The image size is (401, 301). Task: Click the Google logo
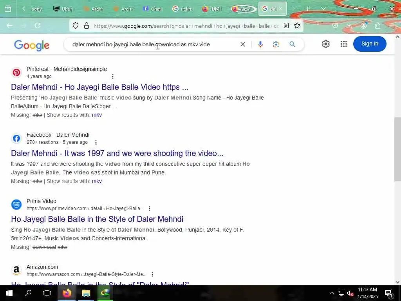(x=31, y=45)
